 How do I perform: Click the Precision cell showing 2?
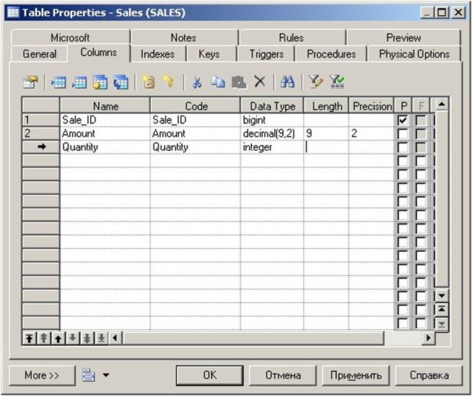pyautogui.click(x=371, y=133)
